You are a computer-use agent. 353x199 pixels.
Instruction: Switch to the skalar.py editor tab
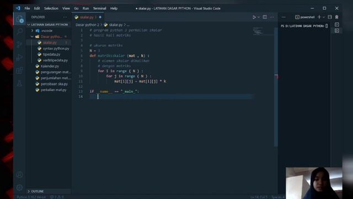(x=88, y=17)
